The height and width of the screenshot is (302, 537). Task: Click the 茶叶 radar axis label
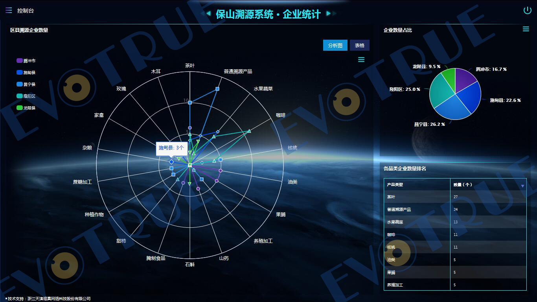[x=190, y=66]
